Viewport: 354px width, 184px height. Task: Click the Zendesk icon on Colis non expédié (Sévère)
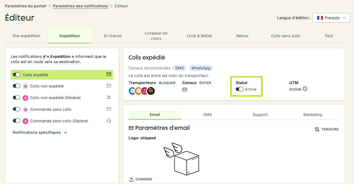tap(109, 97)
